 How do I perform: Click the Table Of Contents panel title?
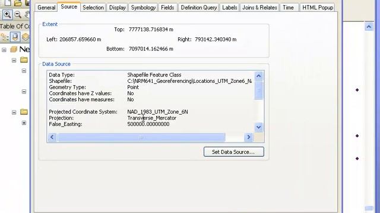point(15,26)
